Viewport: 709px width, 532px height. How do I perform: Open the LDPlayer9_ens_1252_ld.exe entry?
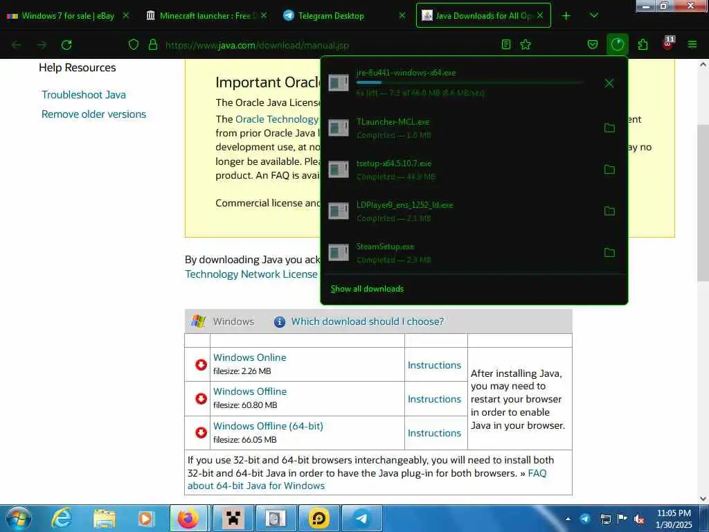click(461, 211)
